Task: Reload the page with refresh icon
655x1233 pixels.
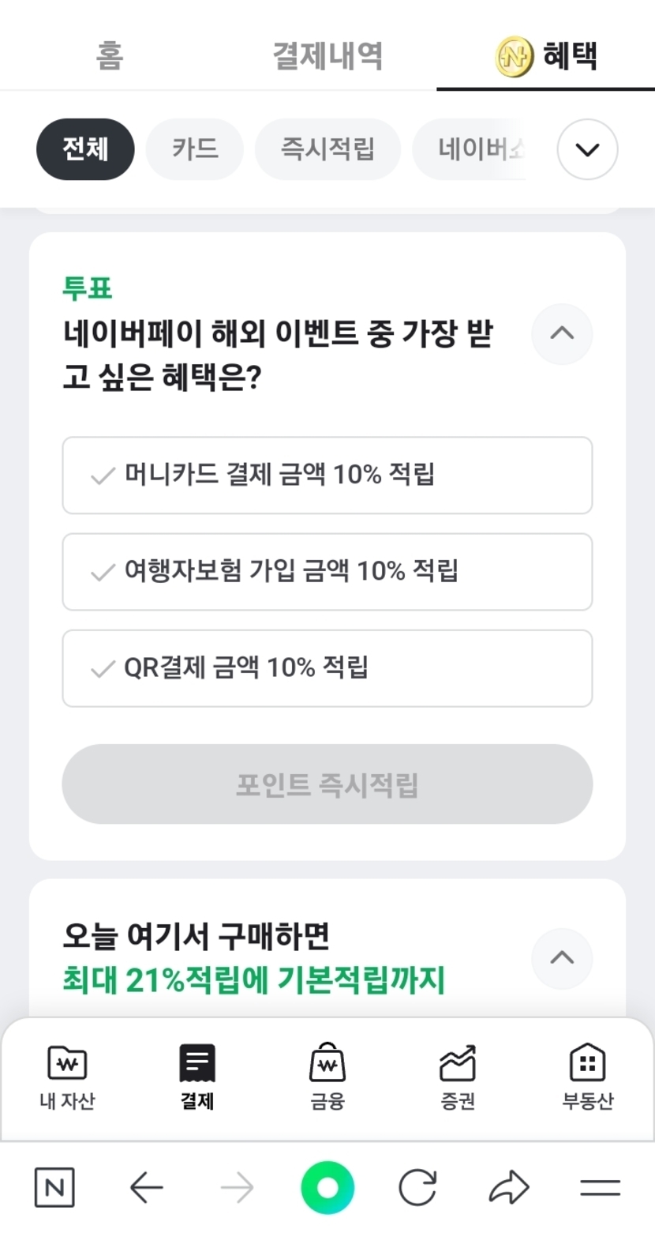Action: pos(417,1187)
